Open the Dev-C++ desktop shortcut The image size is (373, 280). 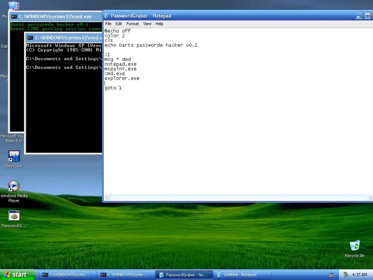coord(14,159)
